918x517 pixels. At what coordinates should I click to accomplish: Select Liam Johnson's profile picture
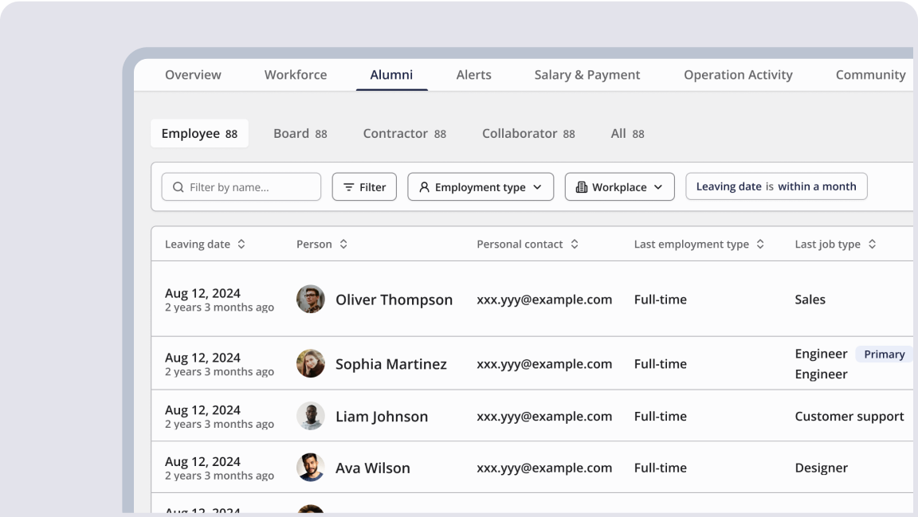(310, 416)
